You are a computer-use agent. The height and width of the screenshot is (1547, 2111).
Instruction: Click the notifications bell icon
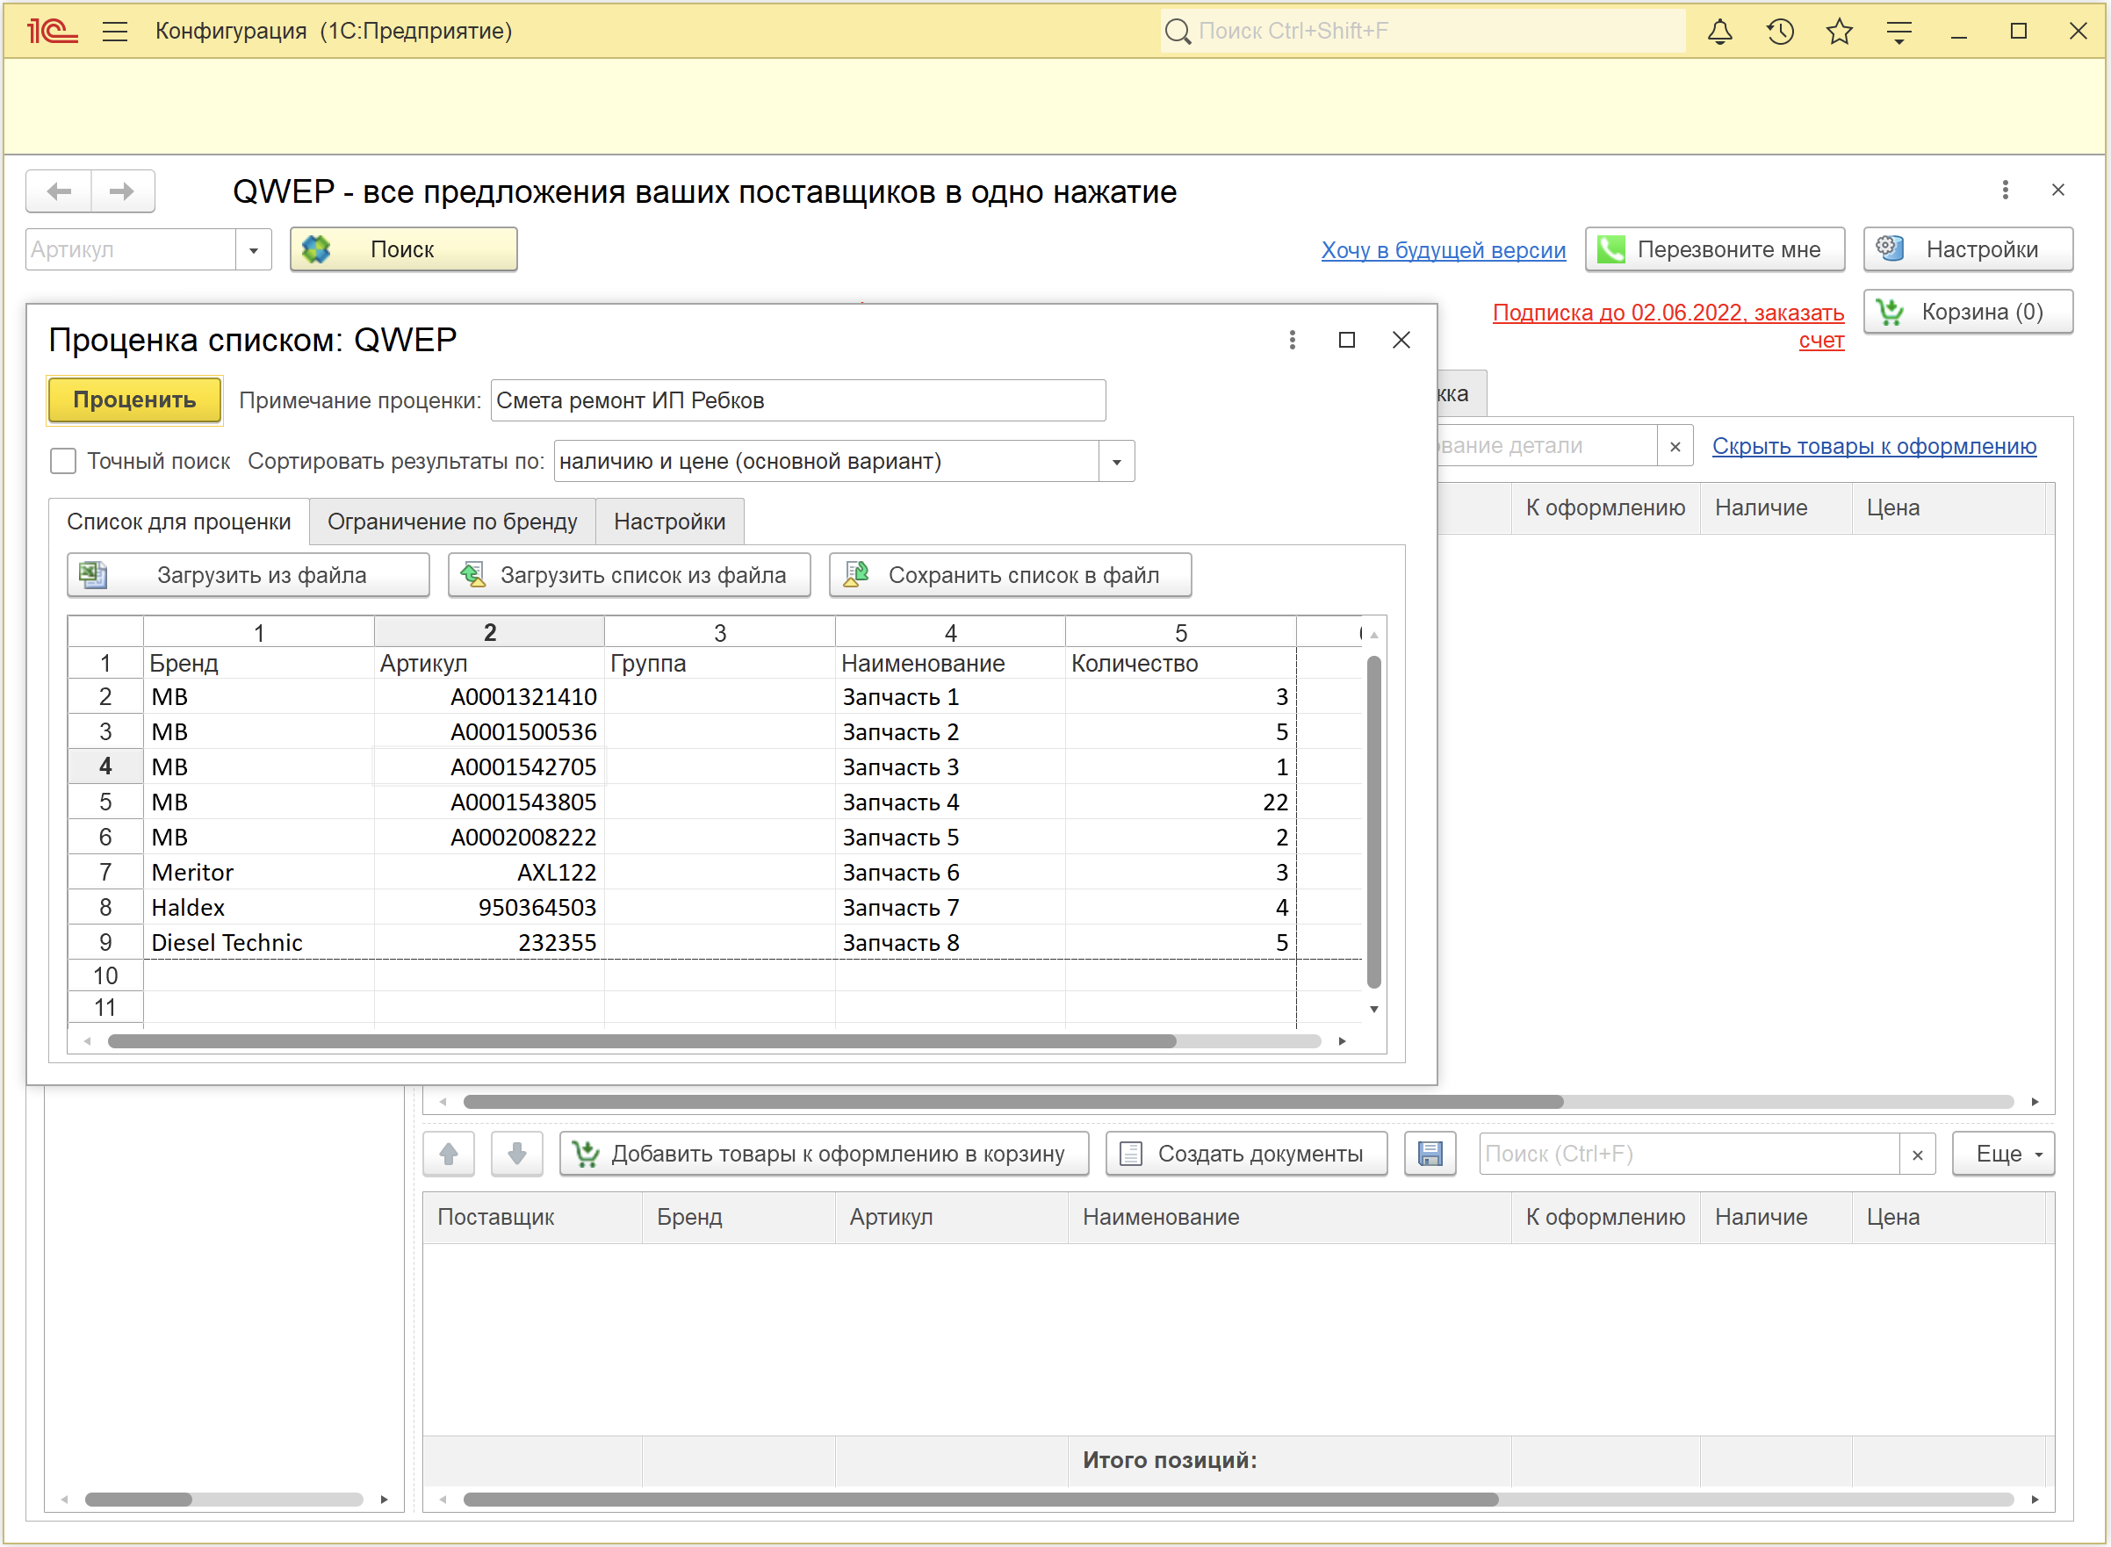tap(1719, 32)
